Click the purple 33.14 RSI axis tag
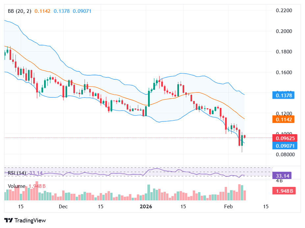305x228 pixels. (x=282, y=176)
